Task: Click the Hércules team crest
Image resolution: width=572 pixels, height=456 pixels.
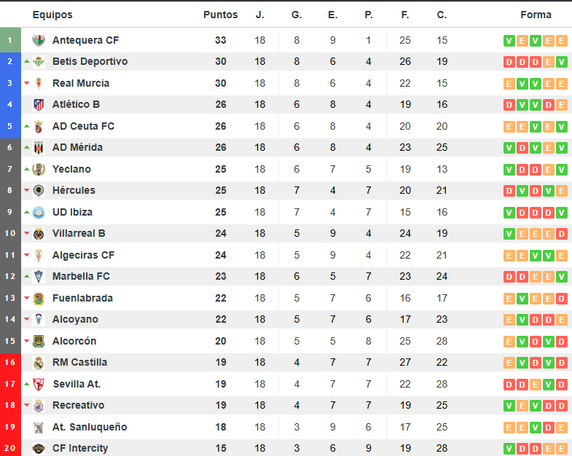Action: [x=39, y=190]
